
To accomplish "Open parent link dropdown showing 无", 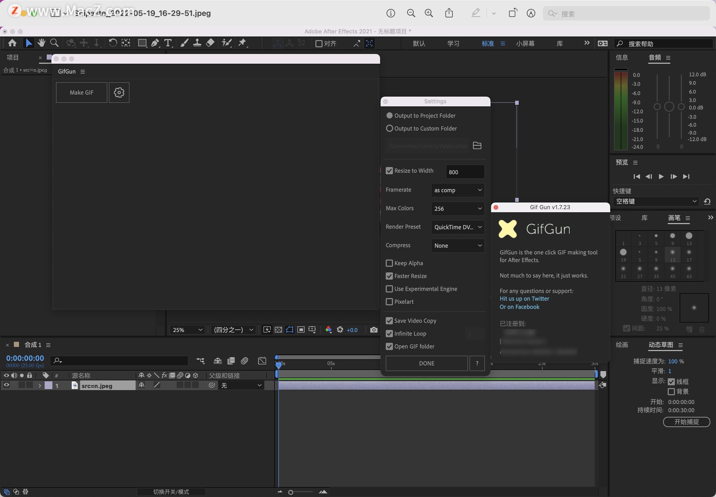I will (241, 385).
